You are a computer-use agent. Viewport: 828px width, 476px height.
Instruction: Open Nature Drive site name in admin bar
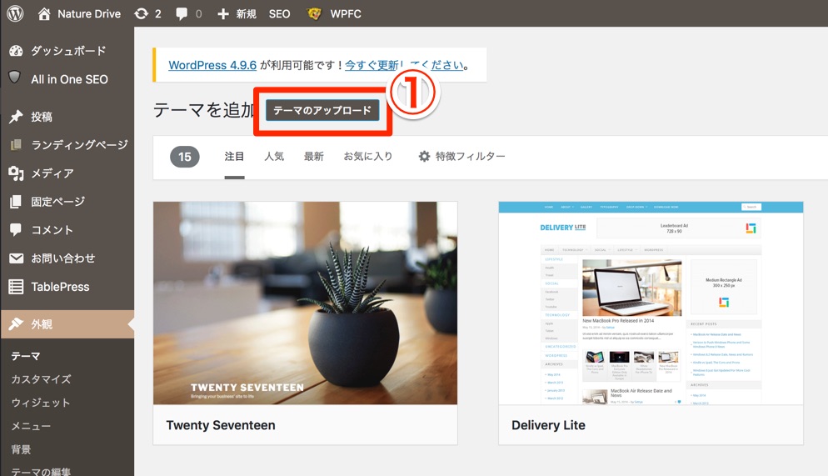coord(88,13)
